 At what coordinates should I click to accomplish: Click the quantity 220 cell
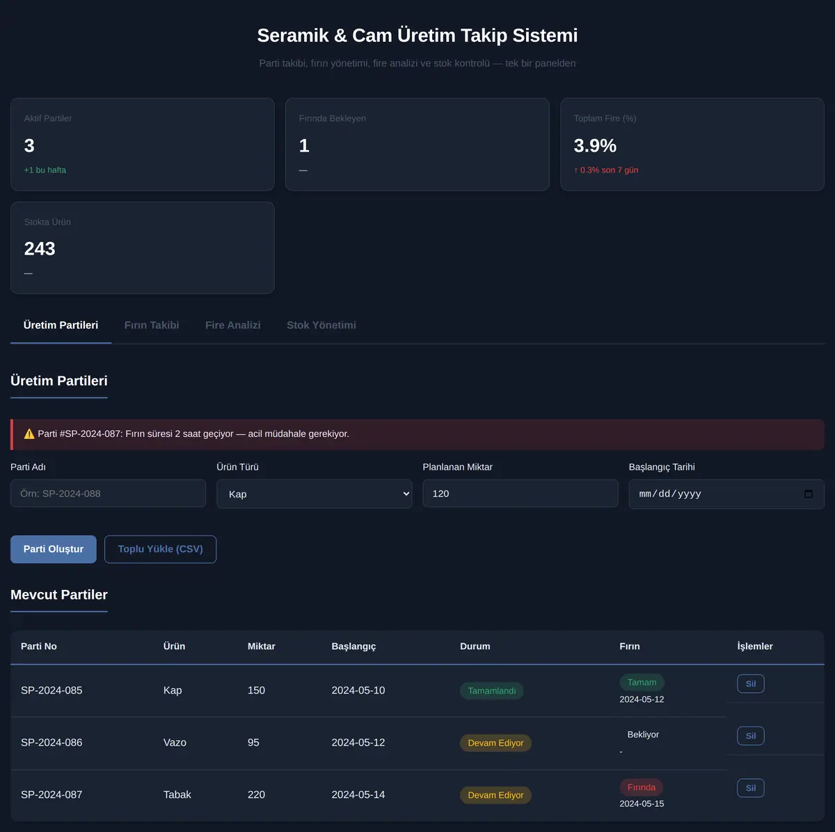256,795
